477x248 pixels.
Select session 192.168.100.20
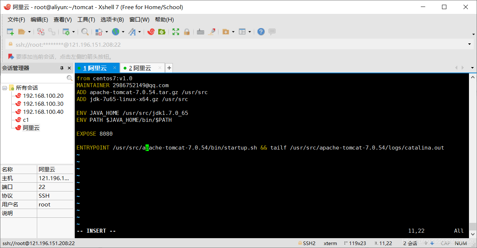pyautogui.click(x=43, y=96)
